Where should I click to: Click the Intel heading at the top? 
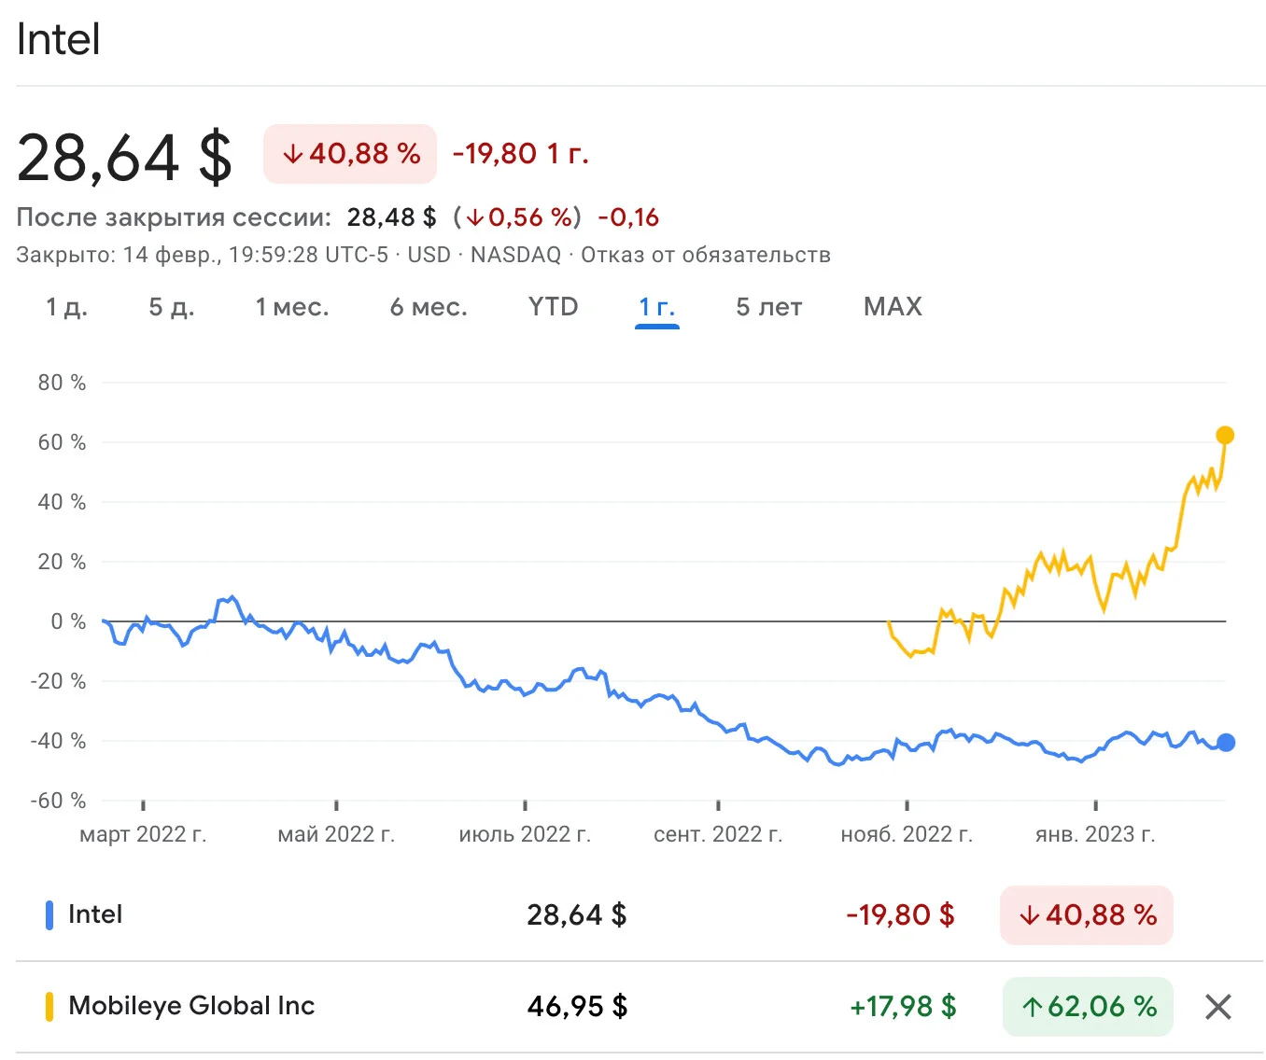[x=58, y=40]
